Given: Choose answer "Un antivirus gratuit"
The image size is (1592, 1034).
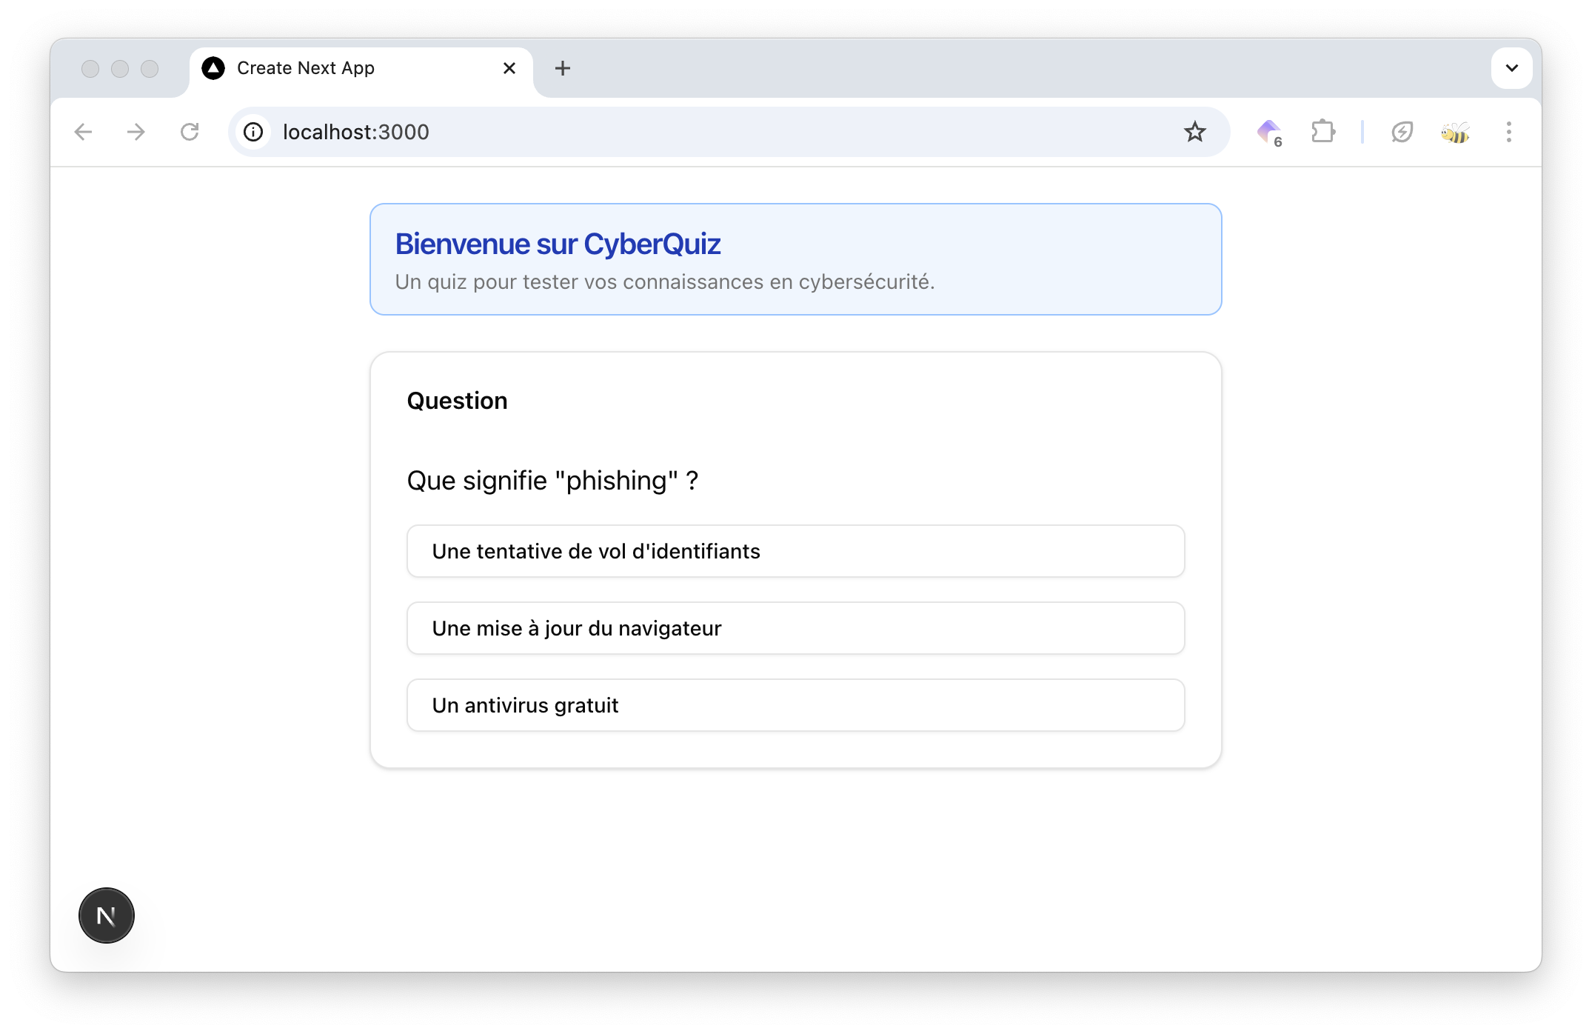Looking at the screenshot, I should [x=795, y=705].
